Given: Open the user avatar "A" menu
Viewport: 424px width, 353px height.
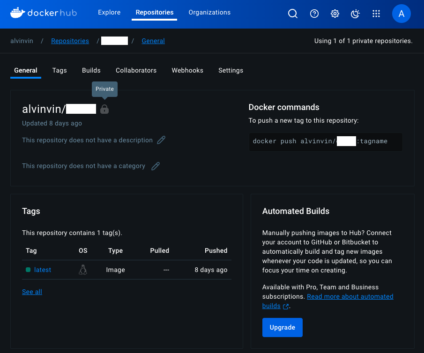Looking at the screenshot, I should pos(402,14).
